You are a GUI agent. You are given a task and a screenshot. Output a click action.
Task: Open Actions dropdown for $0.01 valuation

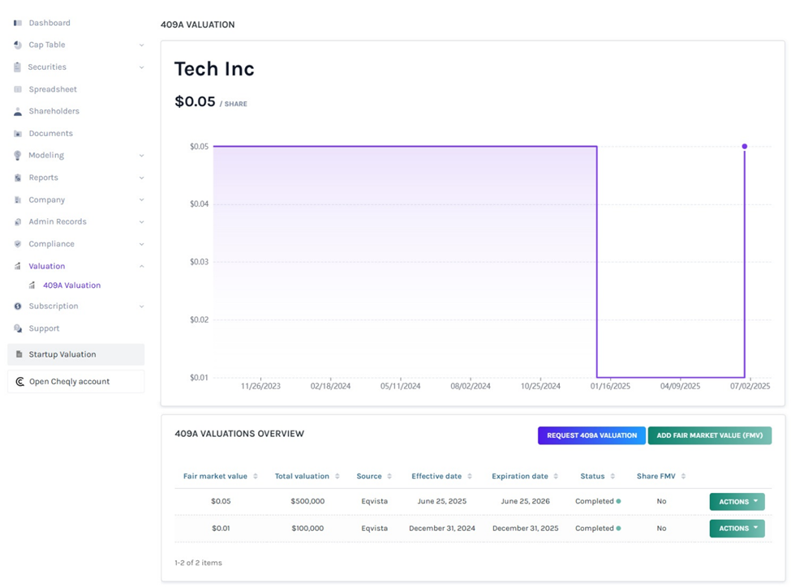click(x=737, y=529)
